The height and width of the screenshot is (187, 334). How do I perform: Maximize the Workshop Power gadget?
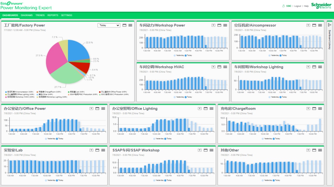(x=219, y=25)
